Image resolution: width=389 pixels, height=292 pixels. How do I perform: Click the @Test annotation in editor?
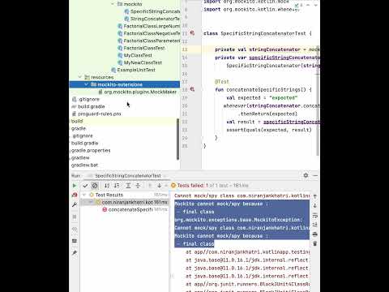[x=222, y=81]
